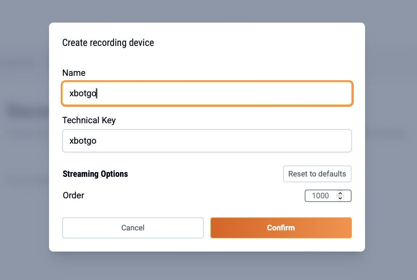Place cursor on xbotgo text in Name field
The height and width of the screenshot is (280, 417).
point(83,94)
